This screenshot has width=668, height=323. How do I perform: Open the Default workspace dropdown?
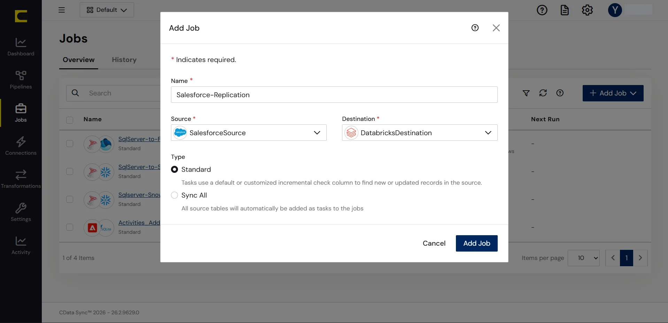coord(107,10)
